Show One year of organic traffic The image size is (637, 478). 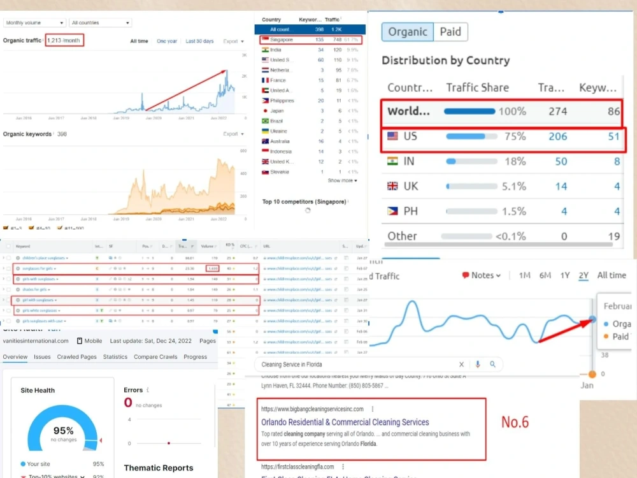[167, 41]
